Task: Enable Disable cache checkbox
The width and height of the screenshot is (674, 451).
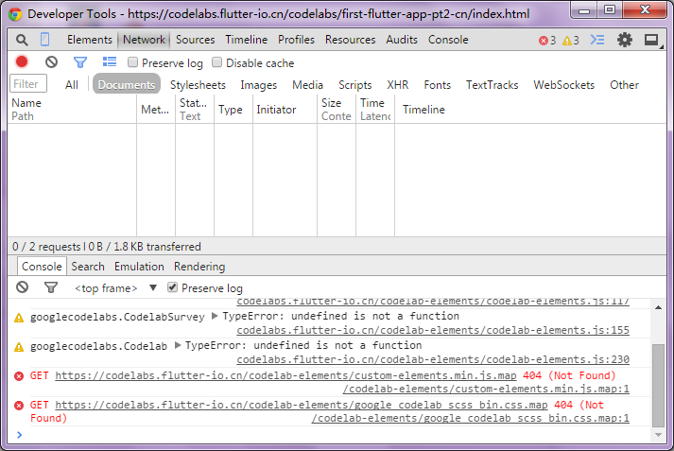Action: click(216, 62)
